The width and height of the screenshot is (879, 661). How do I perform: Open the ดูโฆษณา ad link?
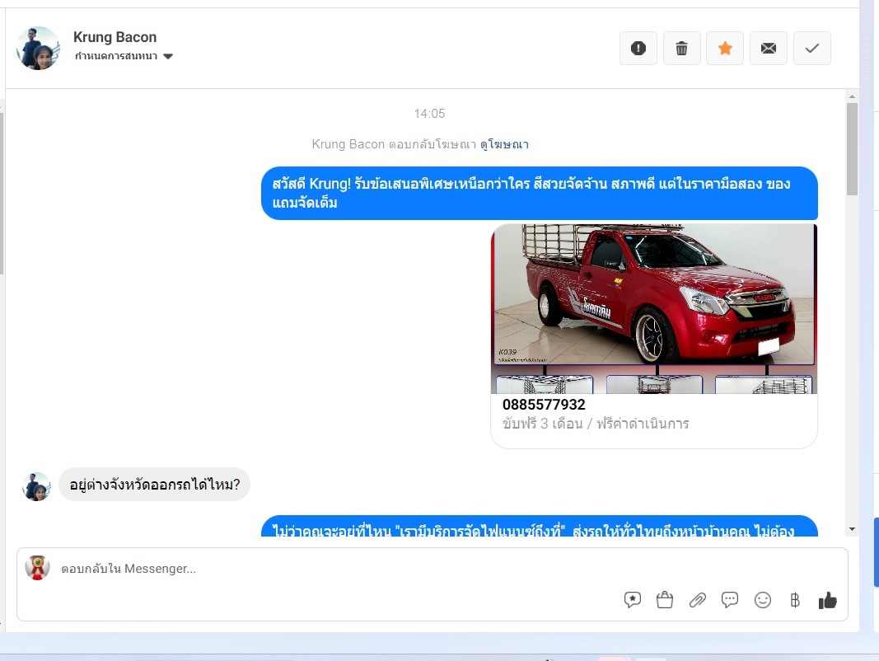pyautogui.click(x=504, y=144)
